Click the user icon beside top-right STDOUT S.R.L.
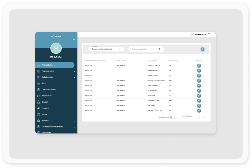The image size is (252, 168). click(192, 35)
